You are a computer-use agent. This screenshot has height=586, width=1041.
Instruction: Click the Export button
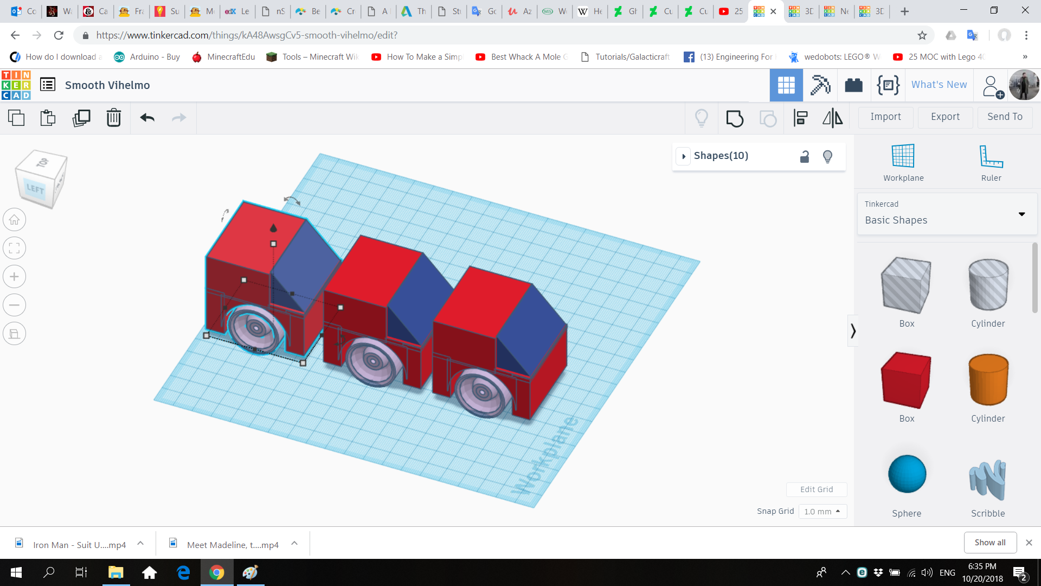click(945, 117)
